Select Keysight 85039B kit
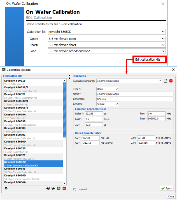Image resolution: width=177 pixels, height=200 pixels. point(33,123)
